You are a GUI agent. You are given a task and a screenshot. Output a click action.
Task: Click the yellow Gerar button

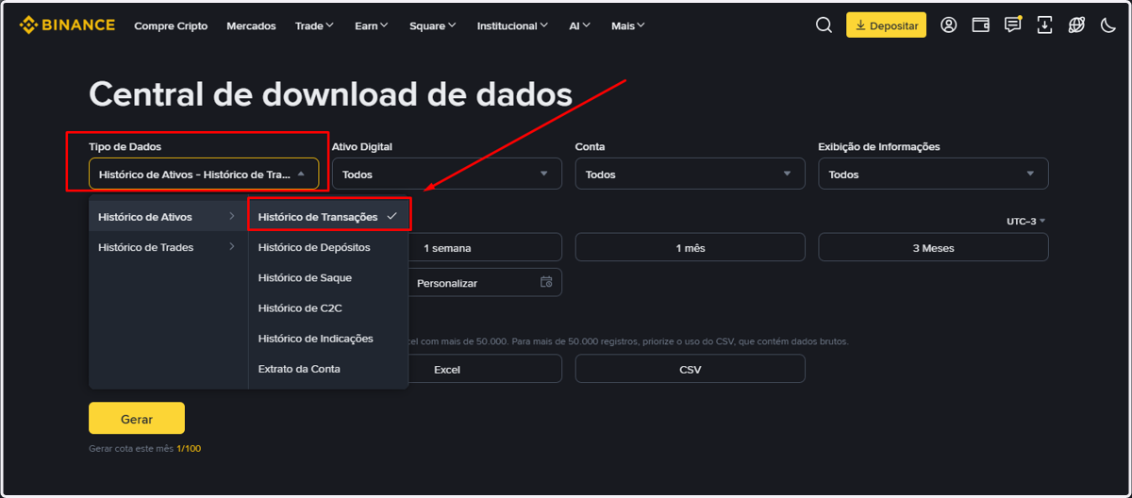[x=137, y=418]
